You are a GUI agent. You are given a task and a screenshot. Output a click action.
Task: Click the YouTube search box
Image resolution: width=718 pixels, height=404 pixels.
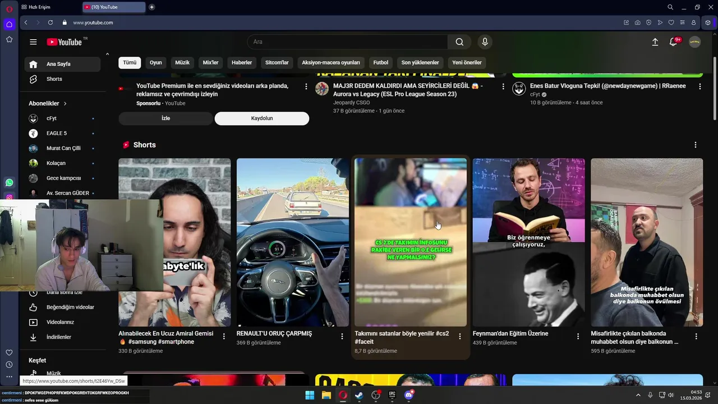(x=348, y=42)
